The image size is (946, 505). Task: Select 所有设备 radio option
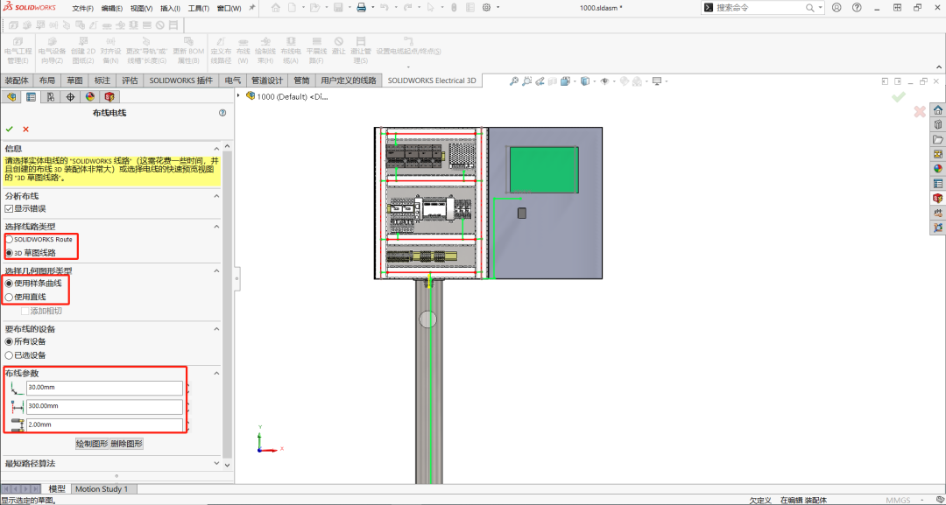tap(9, 341)
